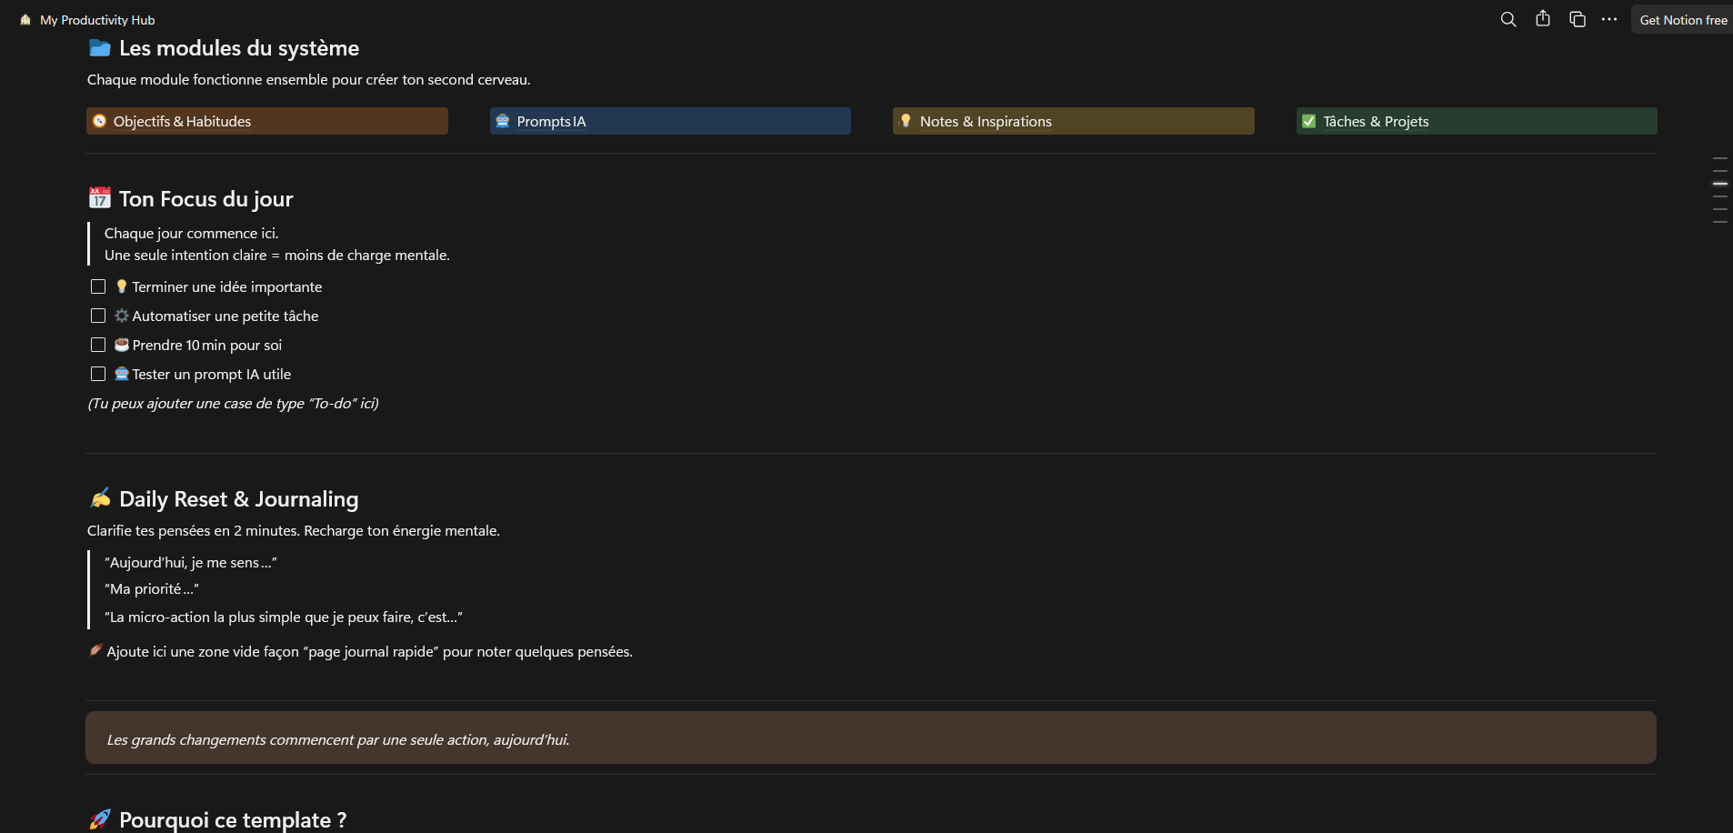Click the home icon beside My Productivity Hub
Image resolution: width=1733 pixels, height=833 pixels.
[x=25, y=20]
